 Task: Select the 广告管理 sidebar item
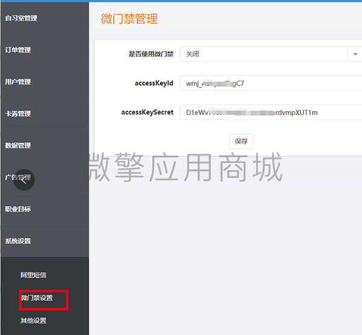coord(45,177)
